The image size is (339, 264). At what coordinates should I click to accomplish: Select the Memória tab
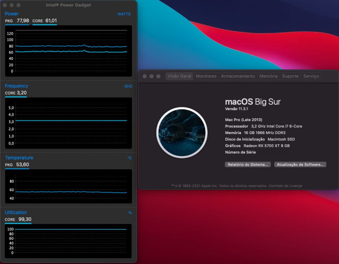(x=268, y=76)
